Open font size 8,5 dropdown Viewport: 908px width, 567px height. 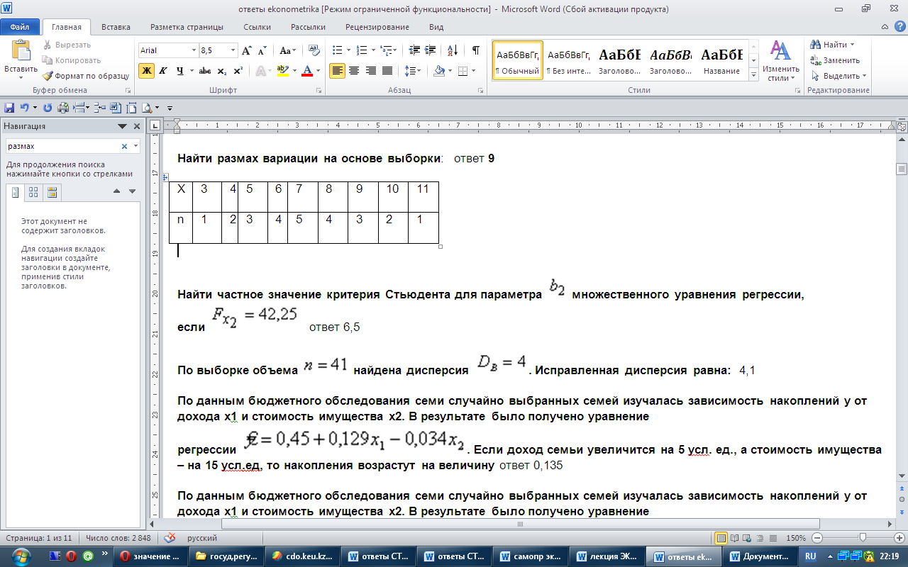click(x=233, y=50)
